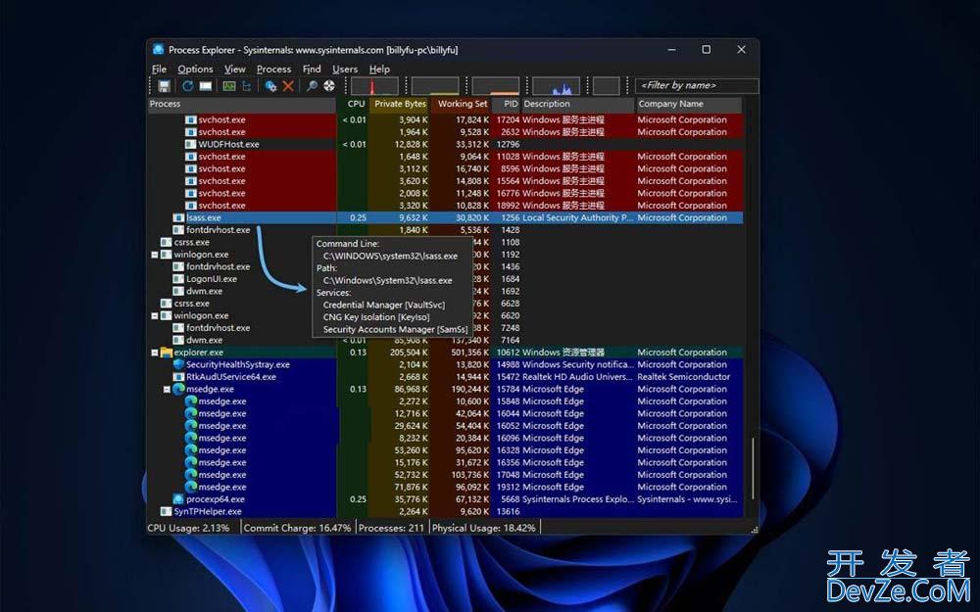
Task: Sort by the Working Set column header
Action: 460,105
